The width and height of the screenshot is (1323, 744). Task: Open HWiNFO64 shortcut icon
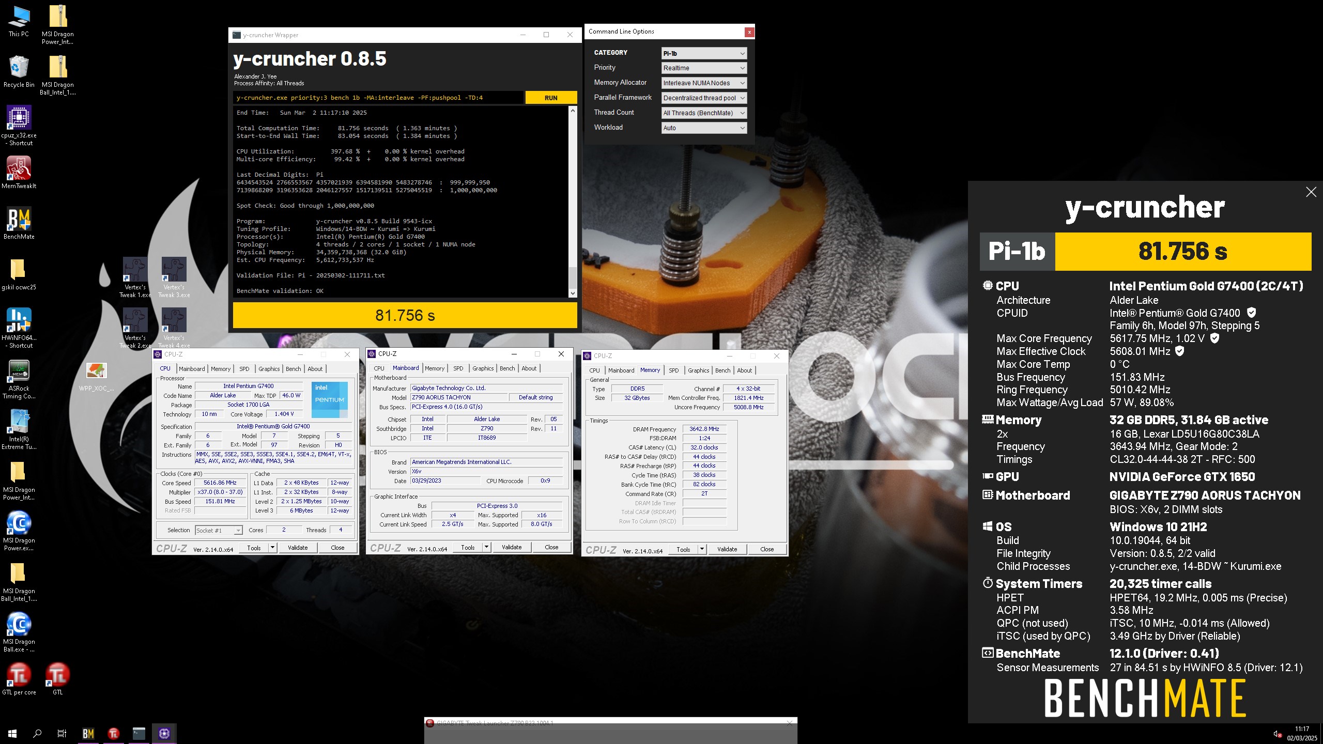pyautogui.click(x=19, y=328)
